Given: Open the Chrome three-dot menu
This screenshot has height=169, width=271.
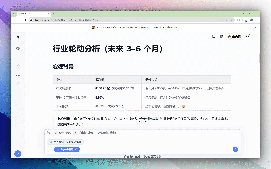Looking at the screenshot, I should pos(257,20).
